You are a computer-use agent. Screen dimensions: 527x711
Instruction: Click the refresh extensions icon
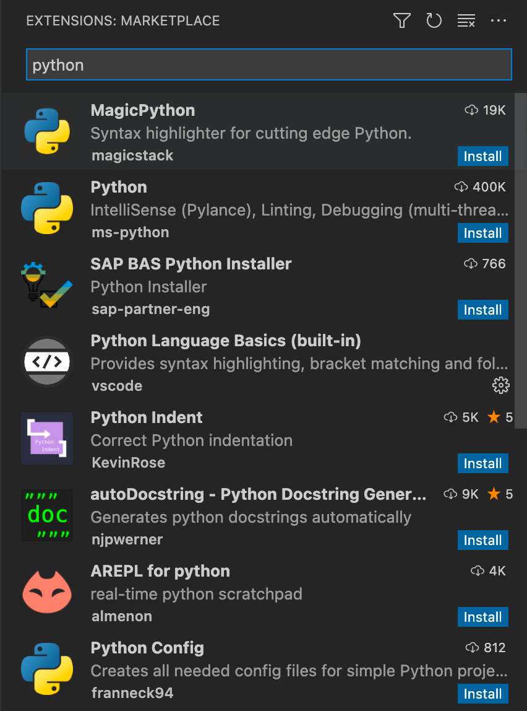pos(434,21)
